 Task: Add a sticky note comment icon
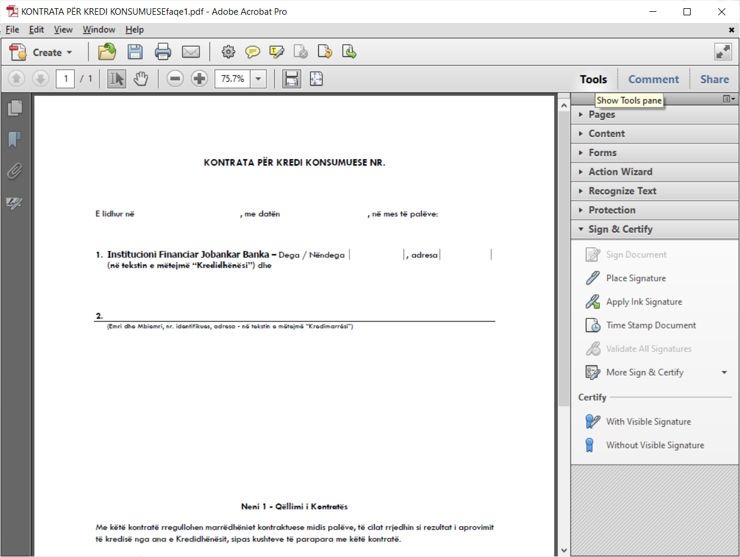[252, 52]
